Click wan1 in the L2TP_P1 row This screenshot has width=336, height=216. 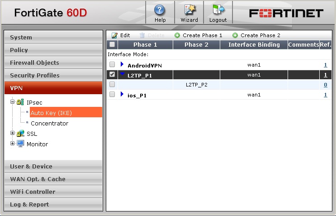[254, 75]
